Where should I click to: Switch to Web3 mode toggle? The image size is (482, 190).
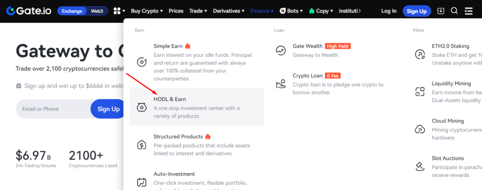97,11
